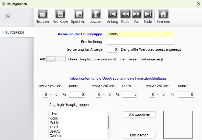Save the group with the Speichern icon

tap(79, 14)
